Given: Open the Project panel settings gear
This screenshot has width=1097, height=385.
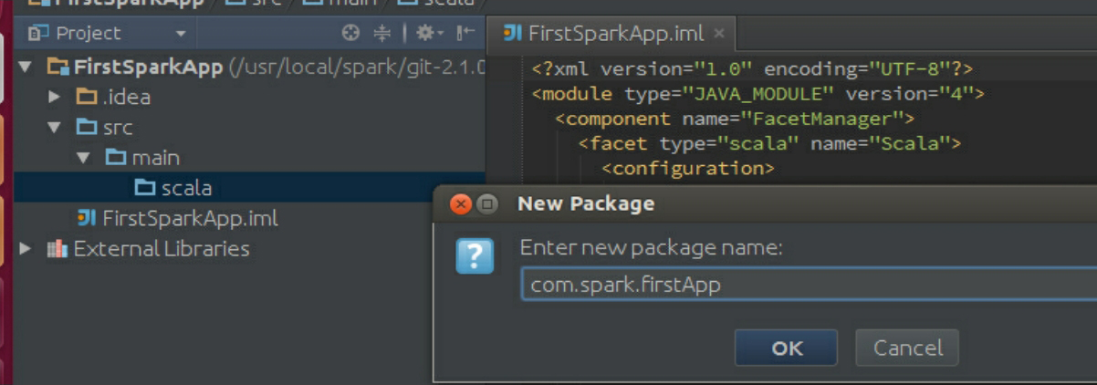Looking at the screenshot, I should coord(424,34).
